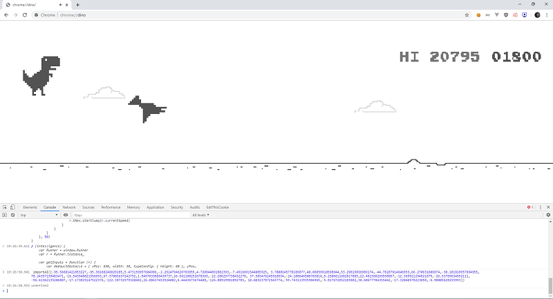Switch to the Network tab
The width and height of the screenshot is (553, 299).
pos(69,207)
